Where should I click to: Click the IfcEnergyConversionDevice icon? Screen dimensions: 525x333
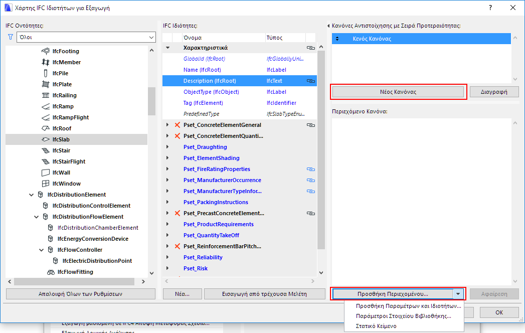(51, 239)
